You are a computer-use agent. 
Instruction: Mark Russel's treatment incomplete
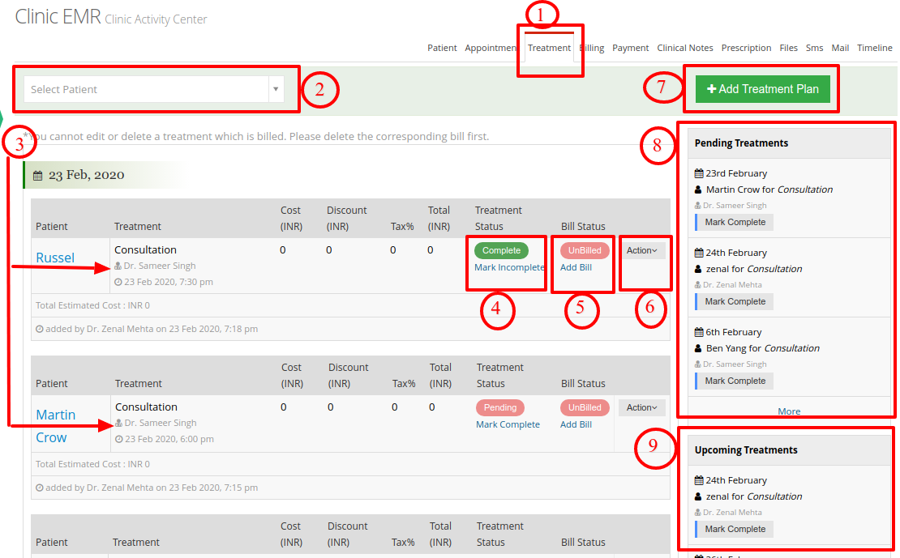point(509,267)
